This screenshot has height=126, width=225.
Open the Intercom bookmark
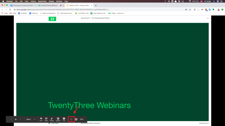pos(34,13)
